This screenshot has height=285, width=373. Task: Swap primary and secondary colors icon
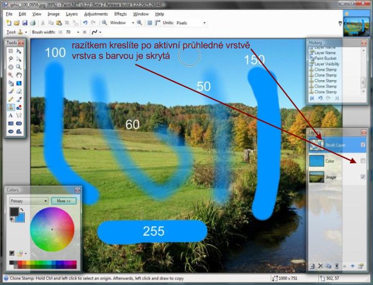[x=21, y=209]
